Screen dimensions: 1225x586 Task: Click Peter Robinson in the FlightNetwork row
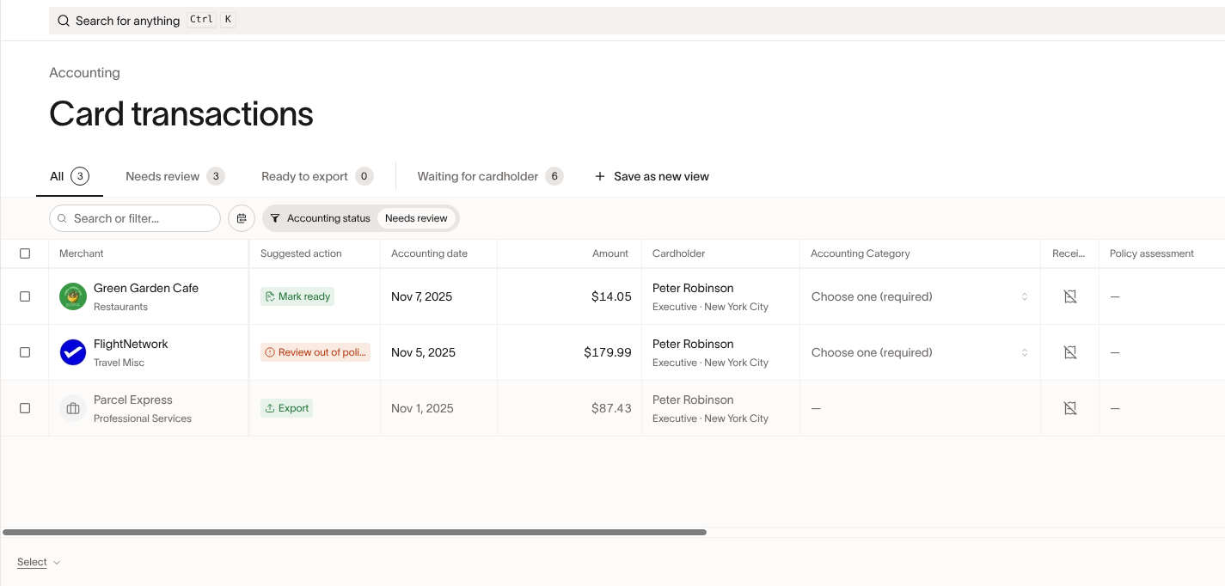[693, 344]
